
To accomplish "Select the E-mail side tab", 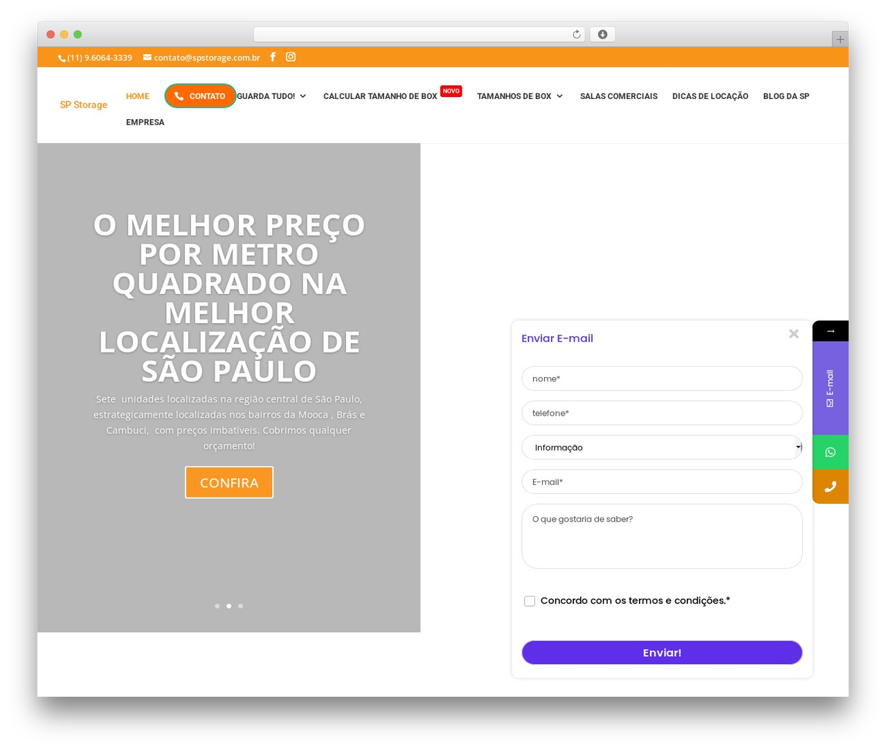I will [x=831, y=388].
